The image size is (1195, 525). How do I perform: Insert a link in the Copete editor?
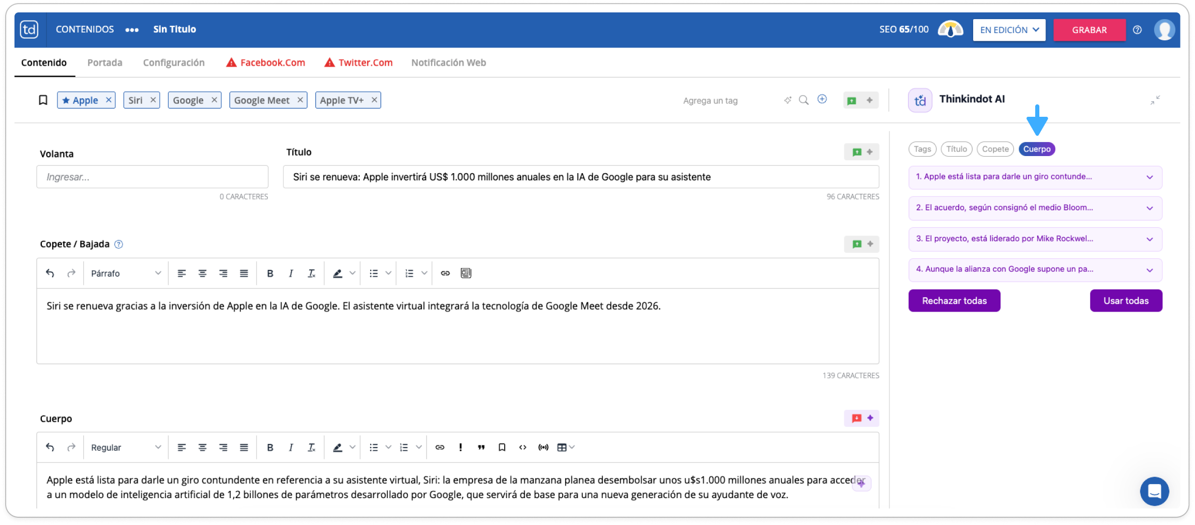pos(445,273)
